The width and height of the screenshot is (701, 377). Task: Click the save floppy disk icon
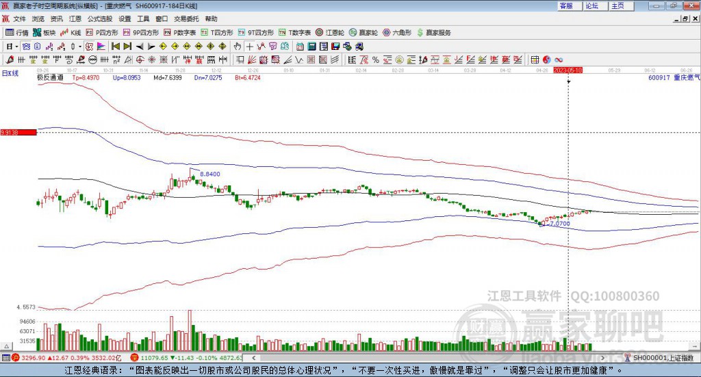(x=335, y=47)
